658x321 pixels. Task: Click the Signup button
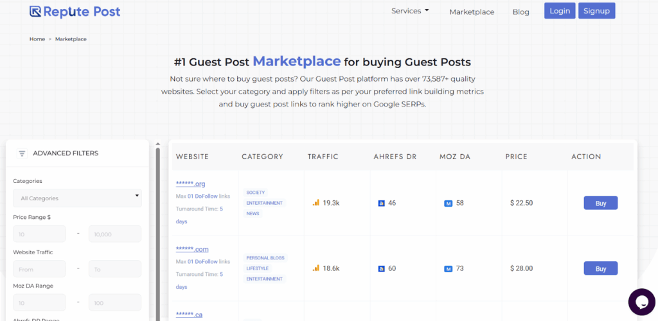(x=596, y=11)
